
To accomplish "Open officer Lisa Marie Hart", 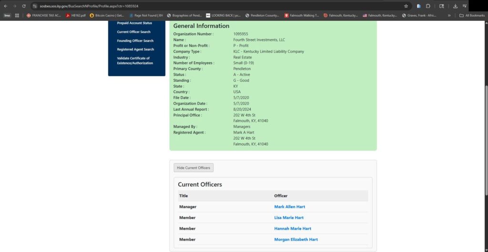I will [x=288, y=218].
